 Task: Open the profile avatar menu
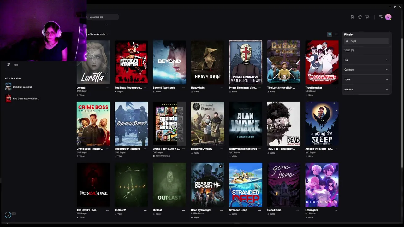388,17
